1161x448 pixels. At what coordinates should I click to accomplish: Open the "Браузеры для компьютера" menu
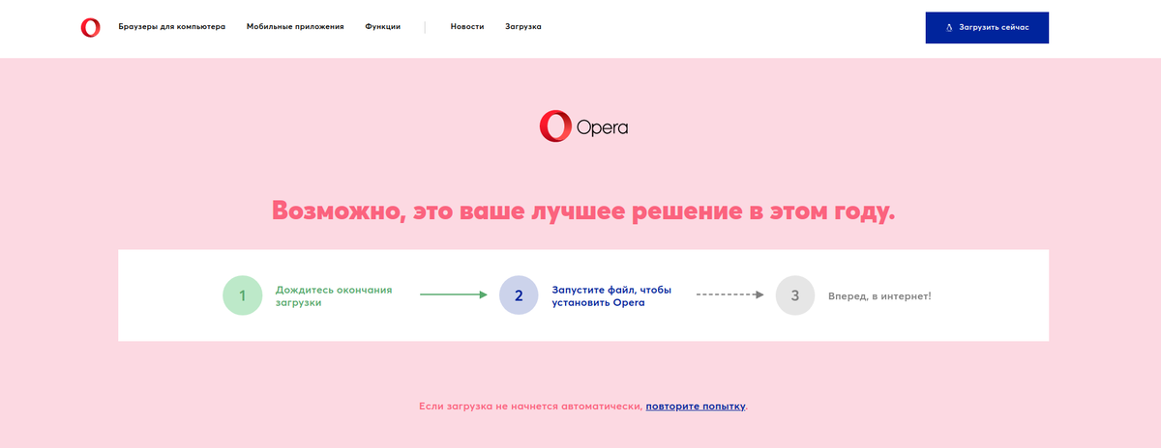[x=172, y=27]
